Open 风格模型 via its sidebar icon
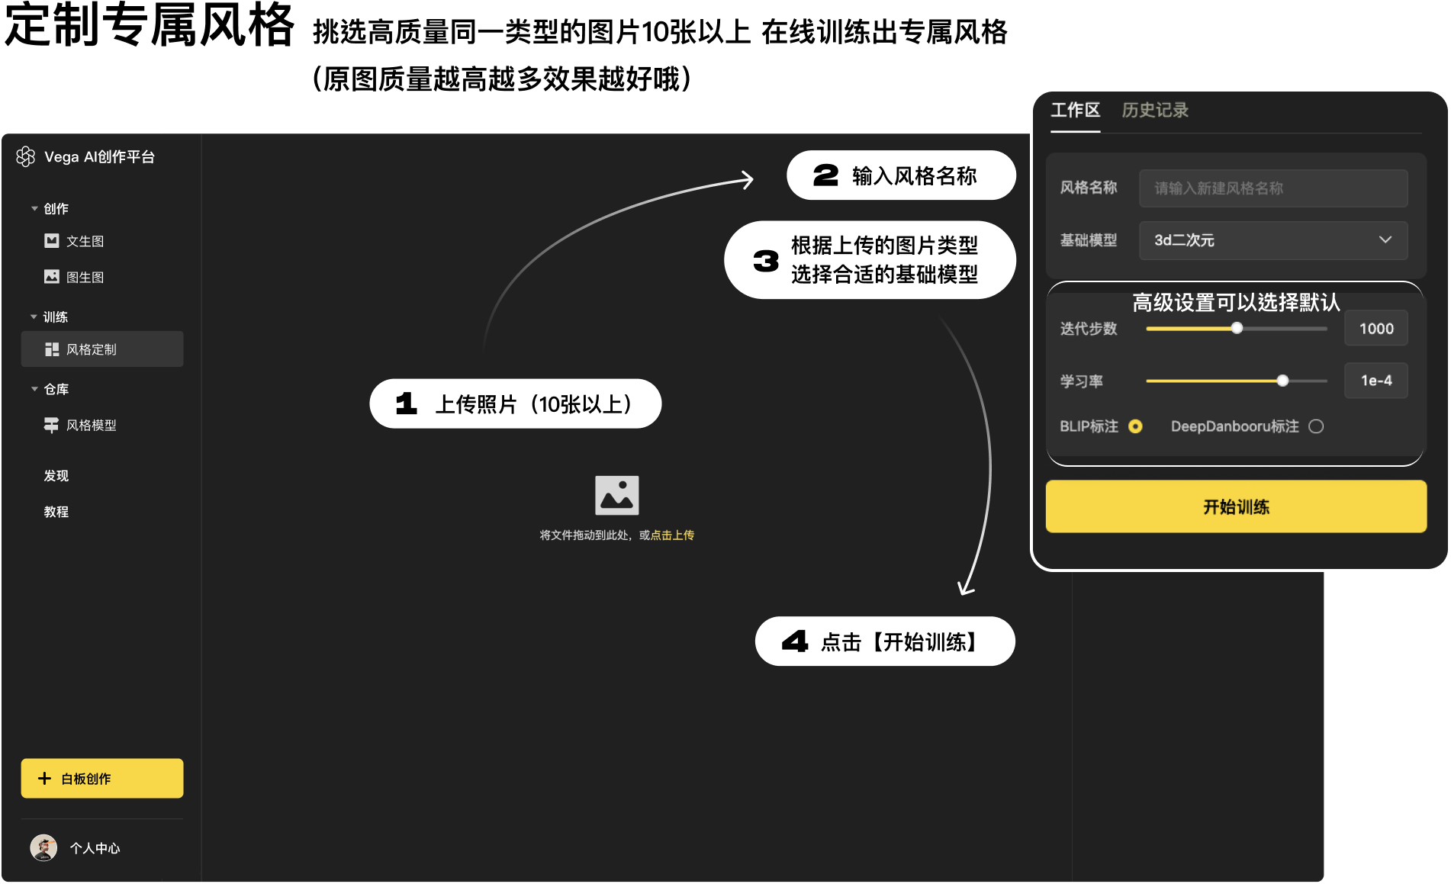This screenshot has width=1451, height=884. point(51,425)
